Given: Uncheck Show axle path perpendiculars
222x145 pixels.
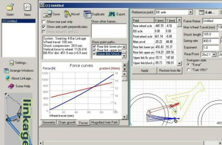Looking at the screenshot, I should coord(44,27).
